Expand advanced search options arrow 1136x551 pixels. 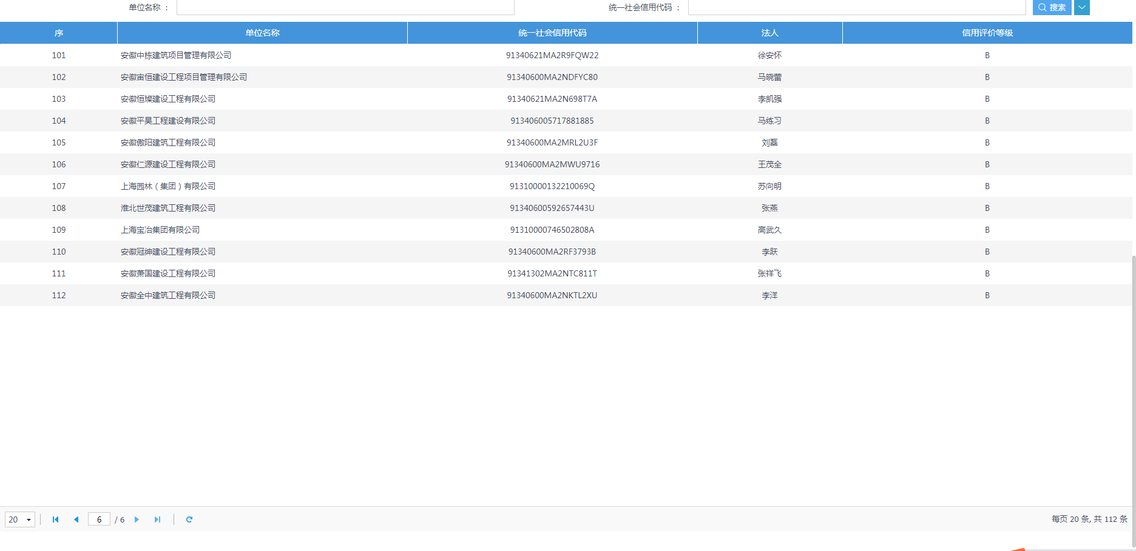tap(1082, 7)
